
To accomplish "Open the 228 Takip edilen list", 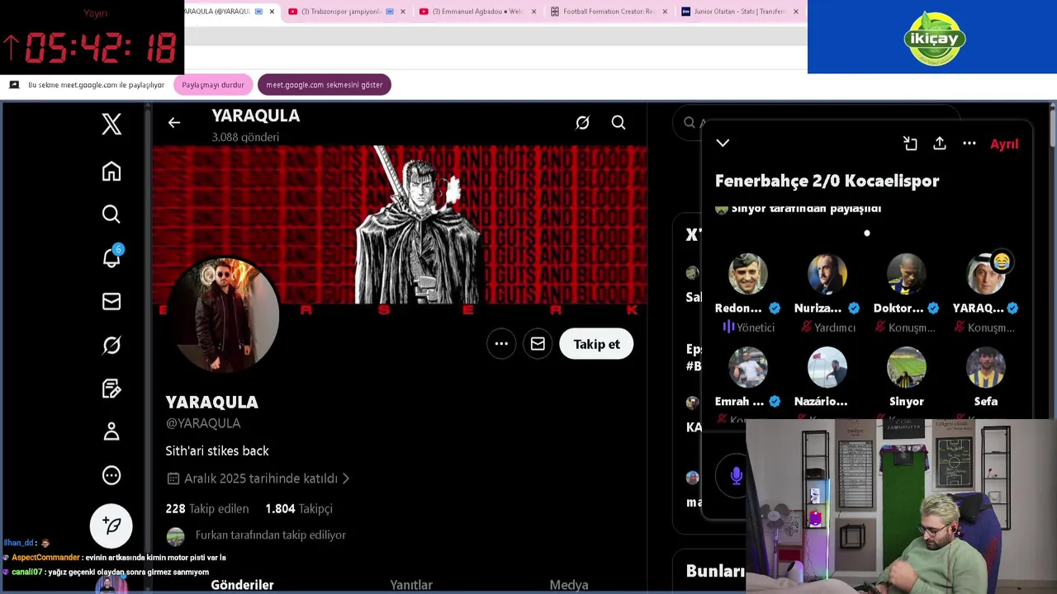I will point(207,509).
